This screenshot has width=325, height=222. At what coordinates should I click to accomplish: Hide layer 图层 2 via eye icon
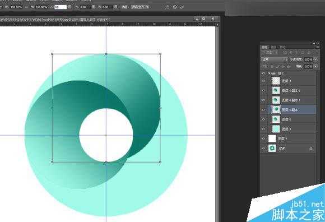pyautogui.click(x=263, y=138)
